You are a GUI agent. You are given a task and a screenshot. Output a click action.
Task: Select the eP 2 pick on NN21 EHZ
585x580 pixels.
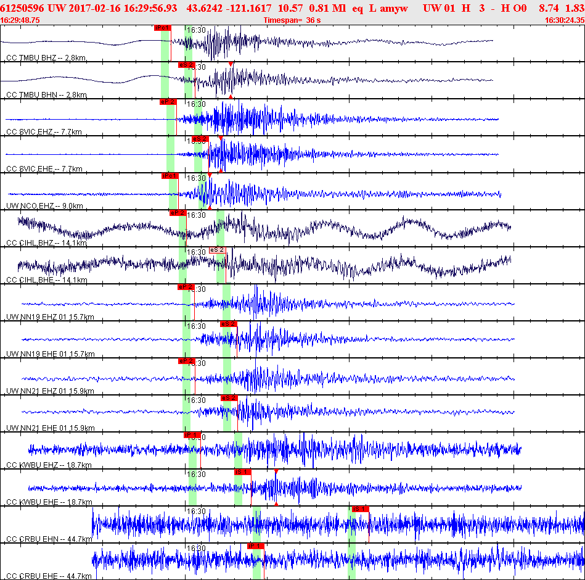click(x=187, y=361)
